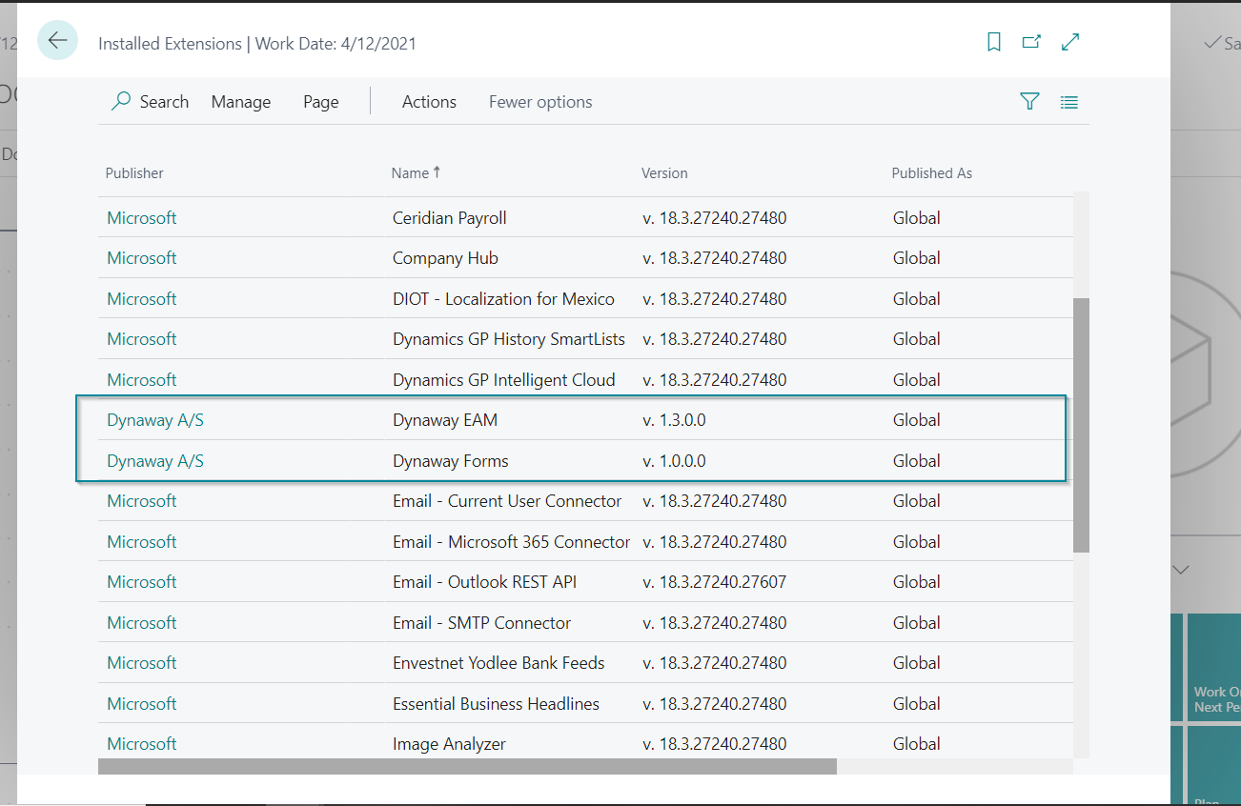
Task: Select the Dynaway EAM name cell
Action: pyautogui.click(x=445, y=420)
